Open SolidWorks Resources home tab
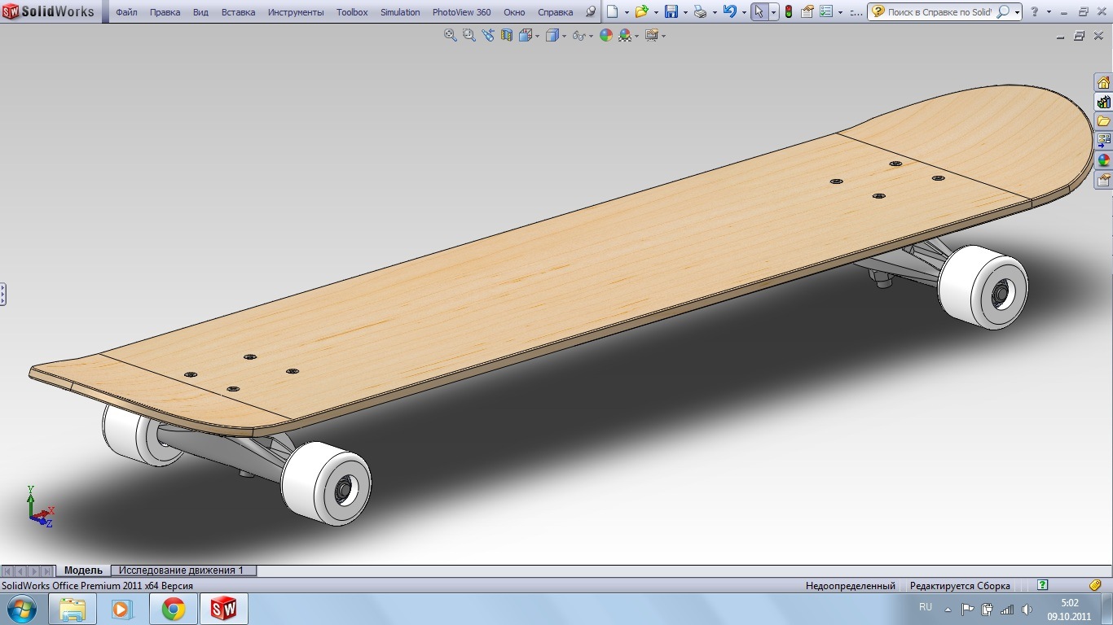The image size is (1113, 625). tap(1103, 83)
